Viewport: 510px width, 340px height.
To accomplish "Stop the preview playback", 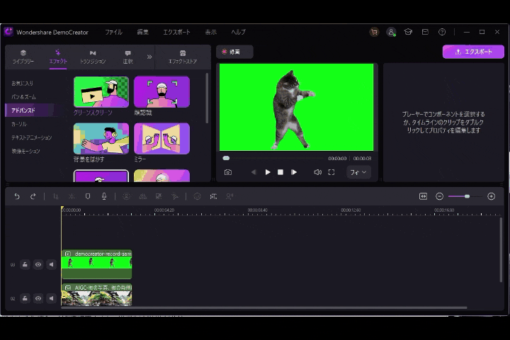I will pos(280,172).
